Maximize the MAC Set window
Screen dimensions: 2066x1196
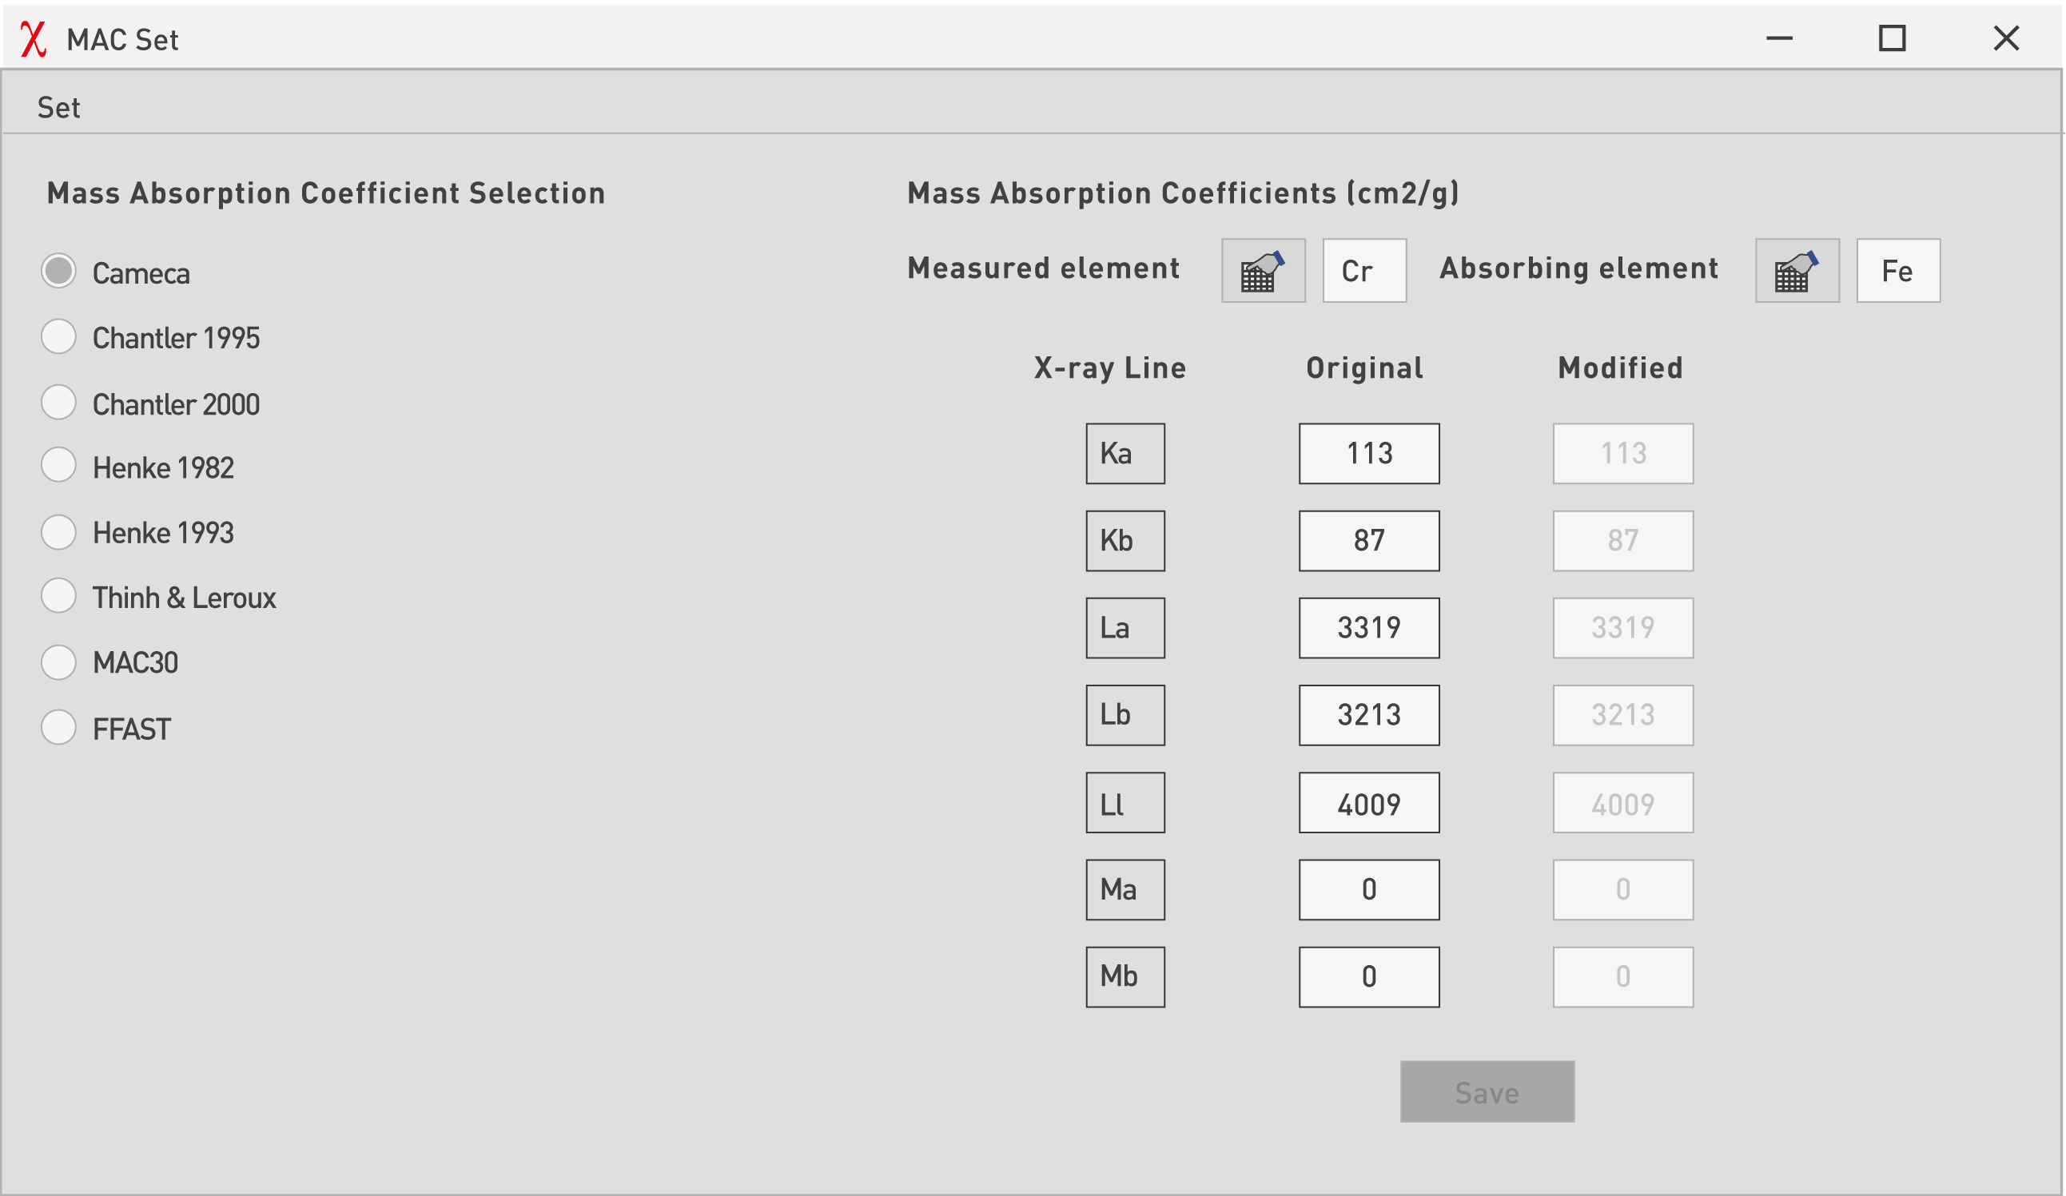pos(1892,38)
